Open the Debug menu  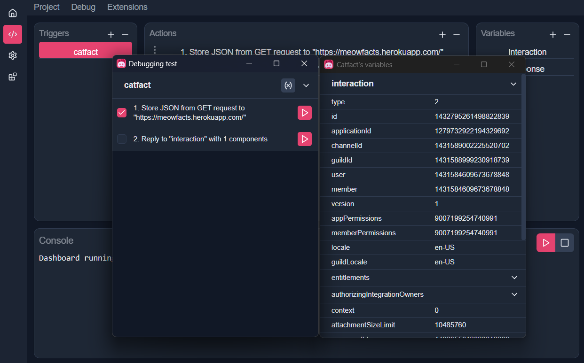pos(83,7)
